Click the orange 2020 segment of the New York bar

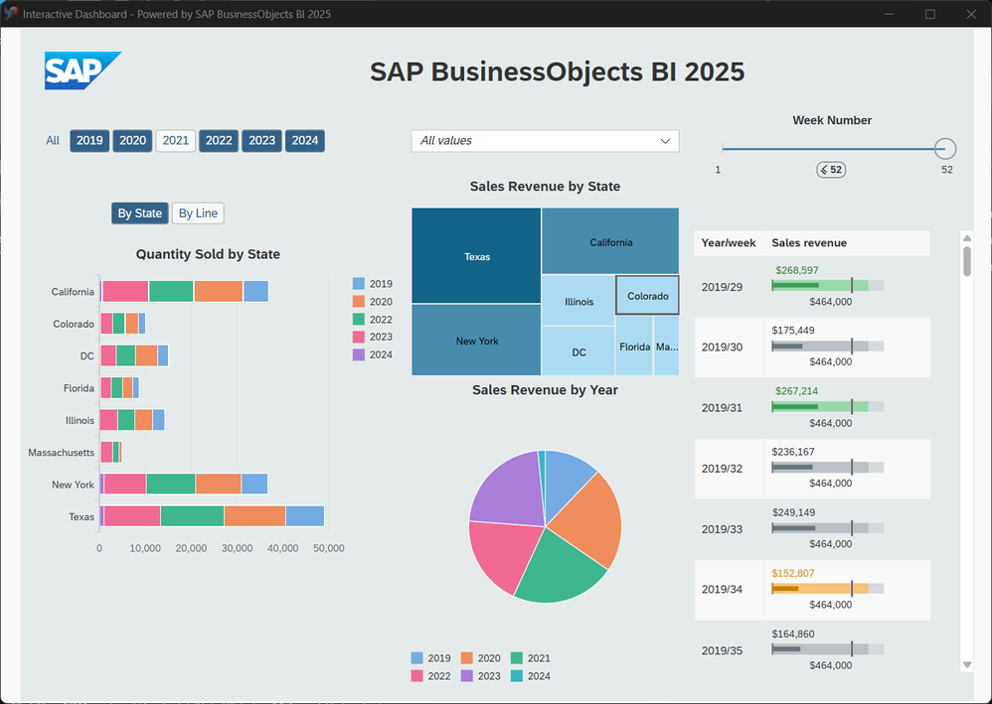click(219, 485)
